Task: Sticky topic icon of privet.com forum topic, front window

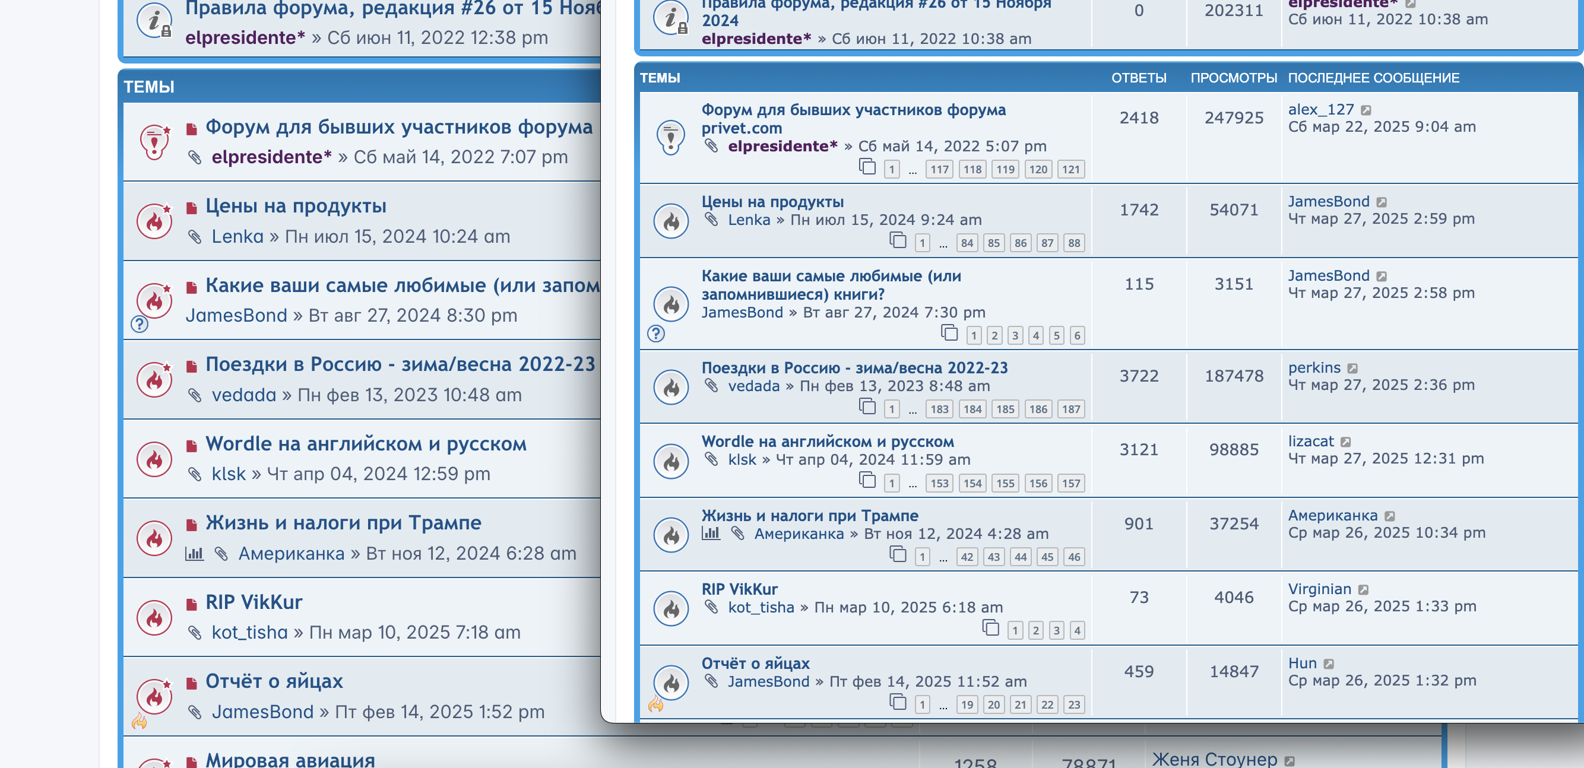Action: 671,137
